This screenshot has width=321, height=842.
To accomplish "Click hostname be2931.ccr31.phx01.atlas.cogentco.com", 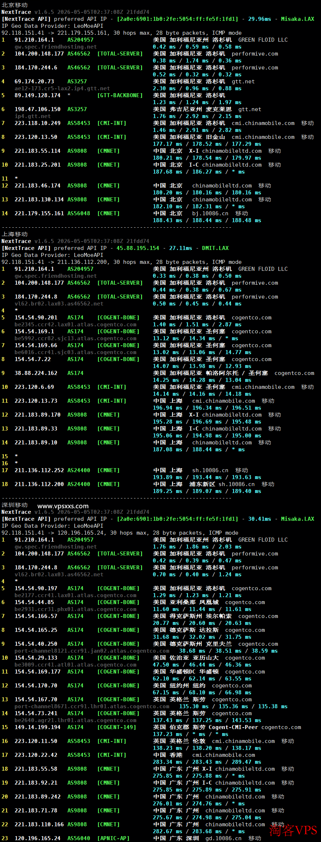I will pyautogui.click(x=75, y=609).
